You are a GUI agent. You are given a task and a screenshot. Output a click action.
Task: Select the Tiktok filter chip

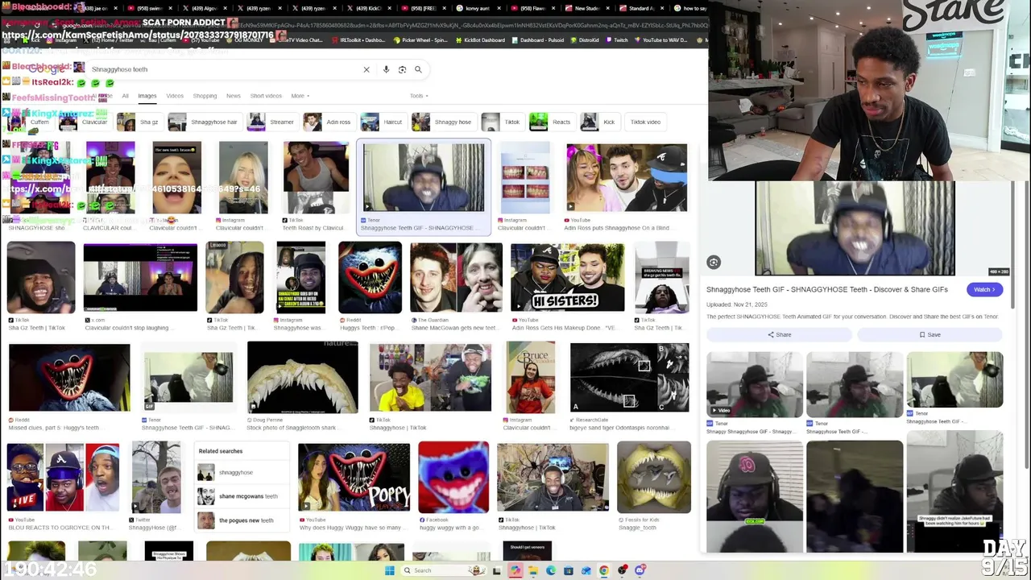click(502, 122)
